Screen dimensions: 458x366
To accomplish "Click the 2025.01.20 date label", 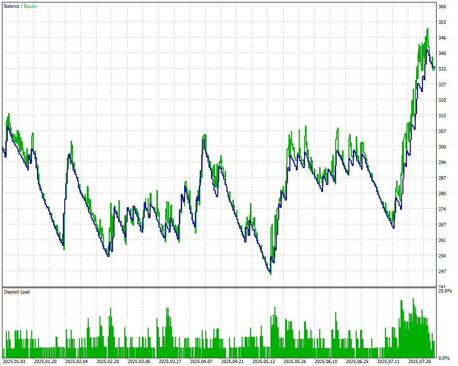I will coord(45,361).
